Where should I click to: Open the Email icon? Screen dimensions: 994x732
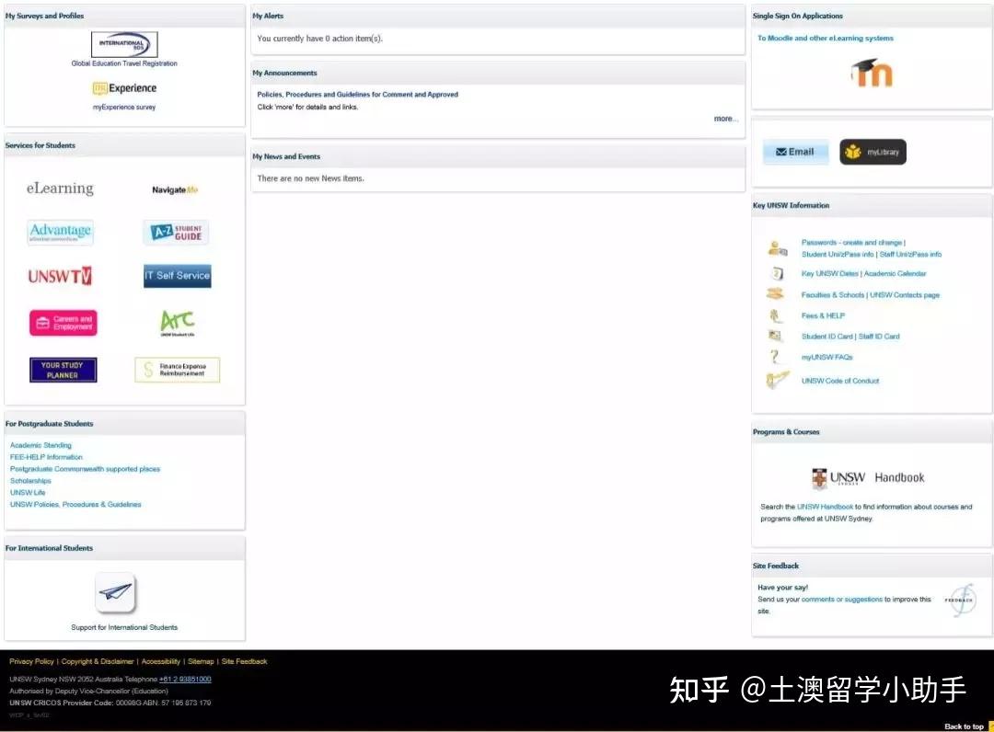click(x=794, y=151)
